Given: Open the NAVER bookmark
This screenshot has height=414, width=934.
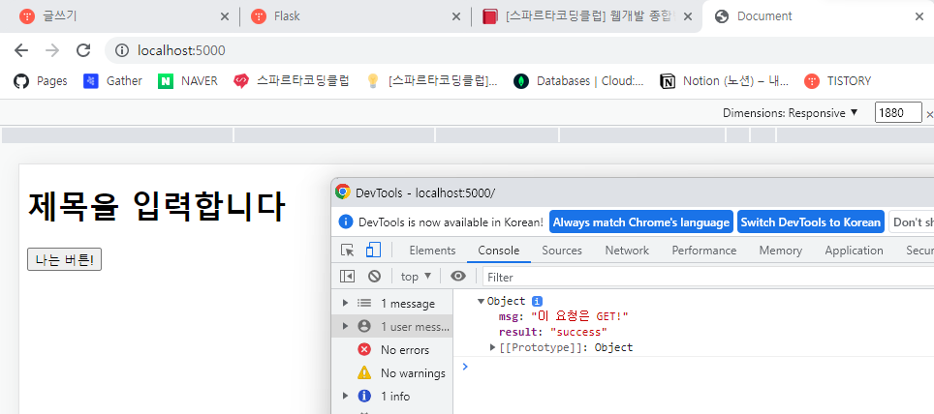Looking at the screenshot, I should tap(188, 81).
